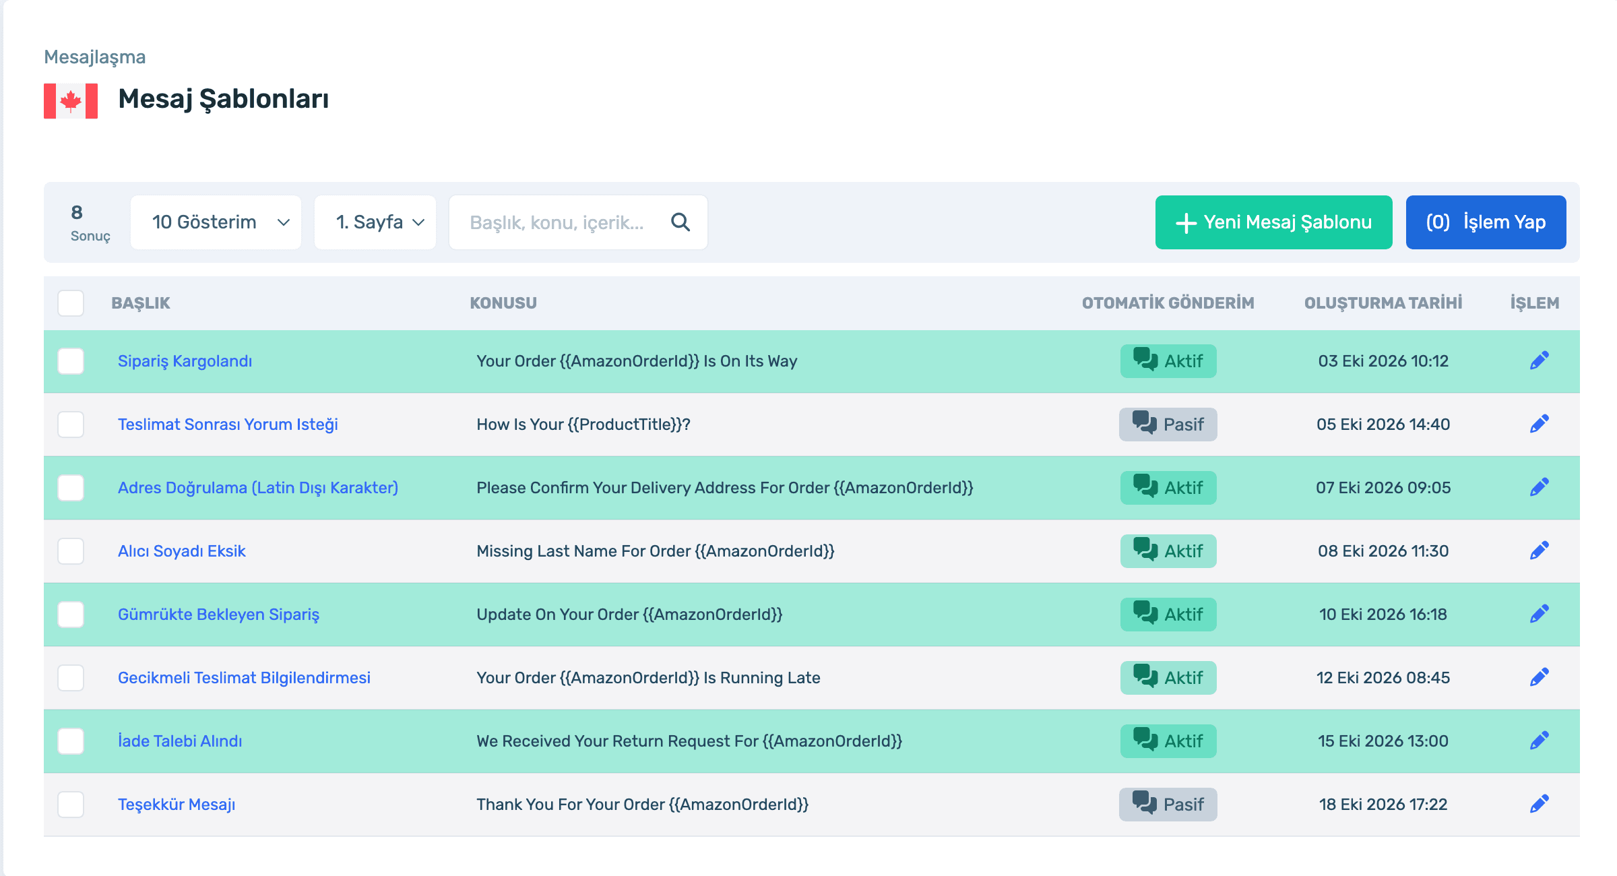This screenshot has width=1617, height=876.
Task: Check the Alıcı Soyadı Eksik checkbox
Action: point(71,551)
